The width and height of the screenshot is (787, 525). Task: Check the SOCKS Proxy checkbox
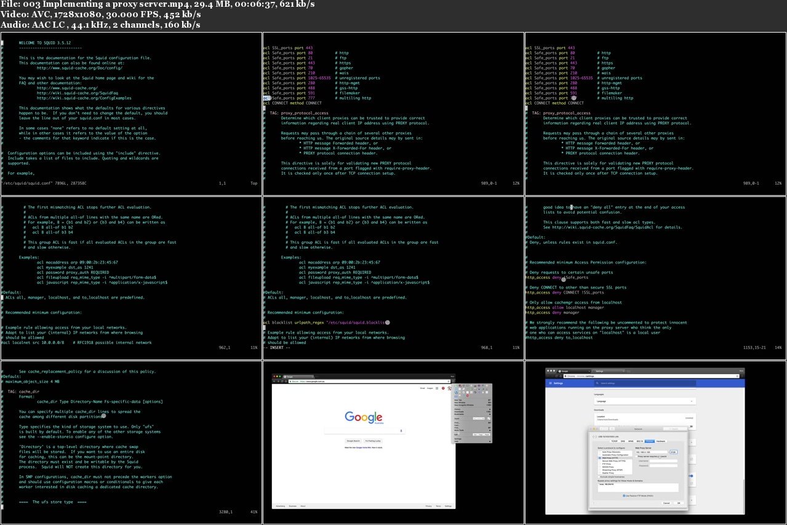[599, 467]
